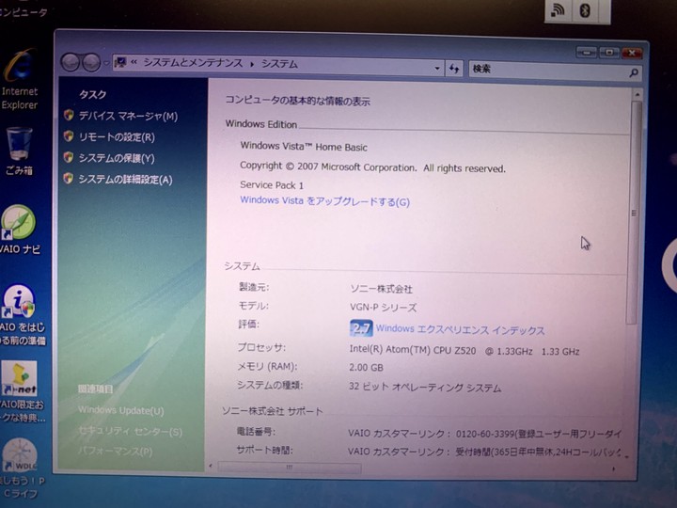The image size is (677, 508).
Task: Launch the VAIO ナビ desktop shortcut
Action: (19, 230)
